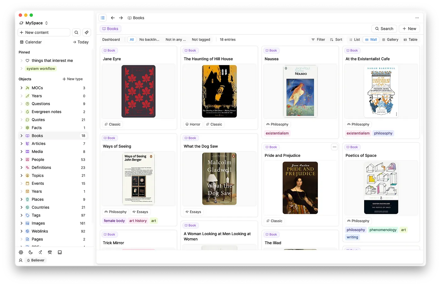This screenshot has width=441, height=286.
Task: Click the user account icon
Action: point(21,260)
